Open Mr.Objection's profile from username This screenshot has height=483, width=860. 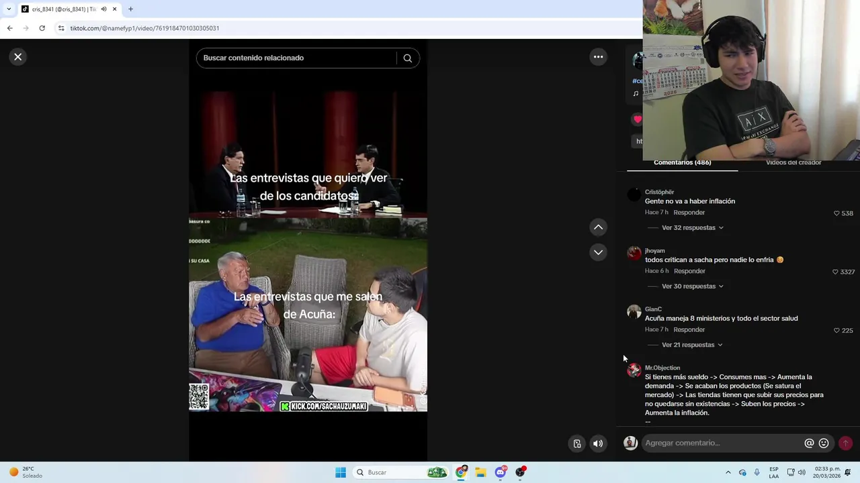[x=662, y=368]
